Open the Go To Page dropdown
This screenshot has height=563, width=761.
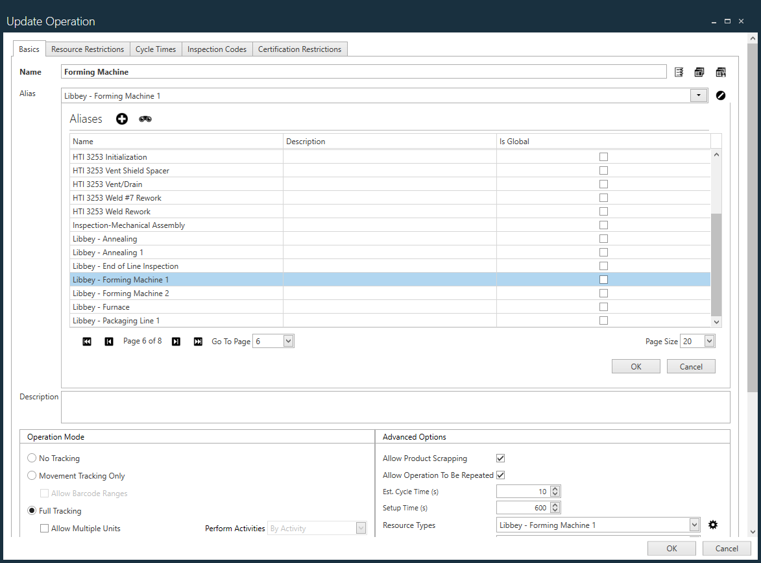click(x=288, y=341)
